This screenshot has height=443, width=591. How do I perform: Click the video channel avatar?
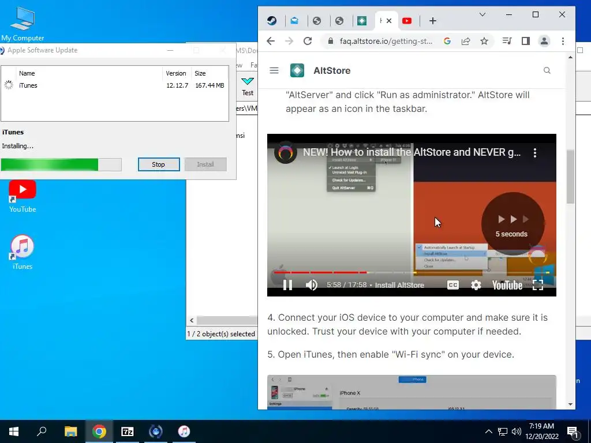point(285,152)
